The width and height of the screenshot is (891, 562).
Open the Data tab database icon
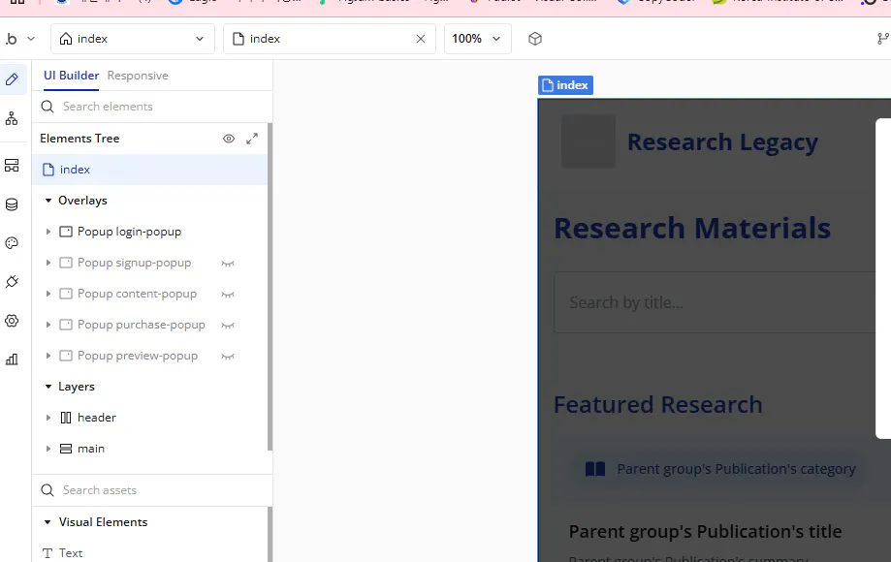[12, 204]
